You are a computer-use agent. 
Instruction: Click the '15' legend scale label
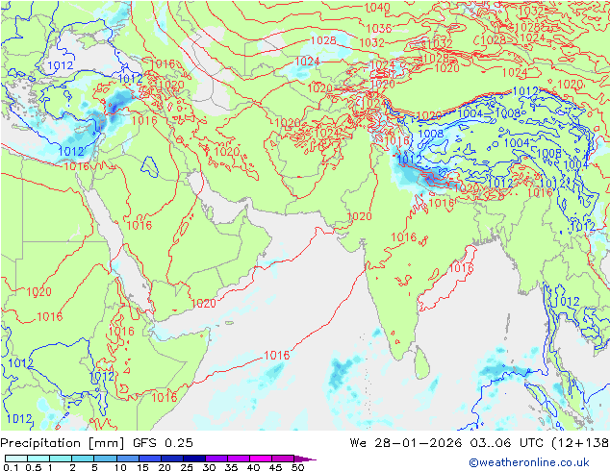pos(142,467)
